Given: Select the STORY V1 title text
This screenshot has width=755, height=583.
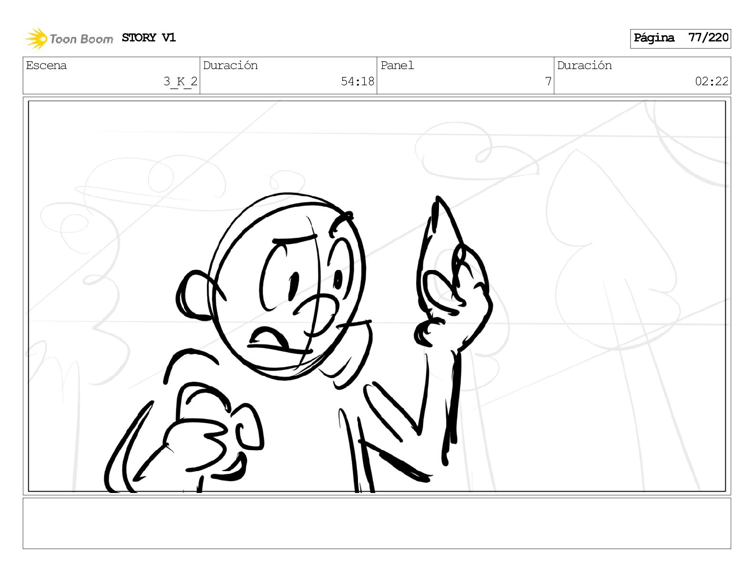Looking at the screenshot, I should pyautogui.click(x=149, y=38).
